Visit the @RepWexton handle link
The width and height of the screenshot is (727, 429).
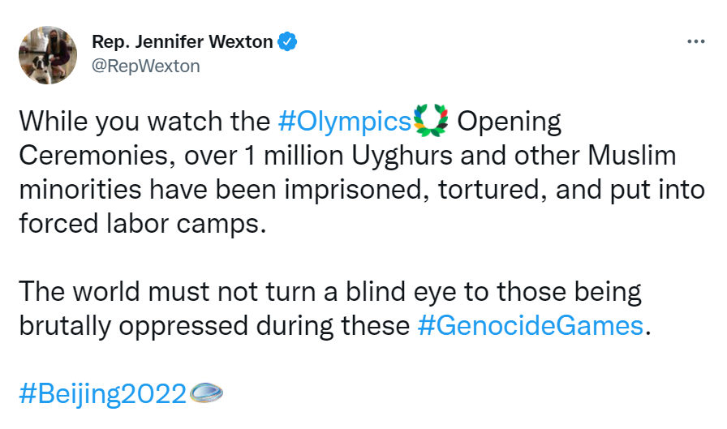pyautogui.click(x=145, y=66)
